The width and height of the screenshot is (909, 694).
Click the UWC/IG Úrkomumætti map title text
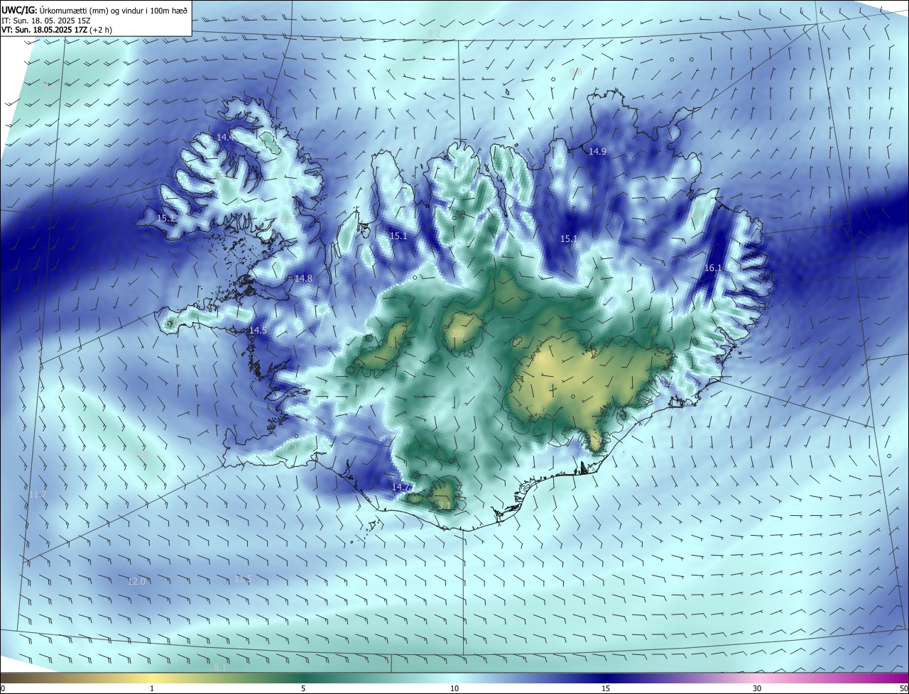[94, 9]
